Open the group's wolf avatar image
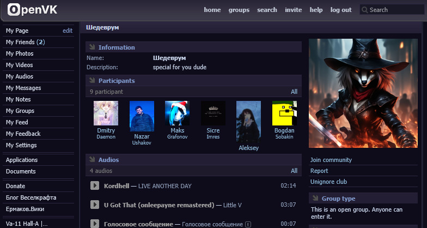427x228 pixels. coord(363,93)
